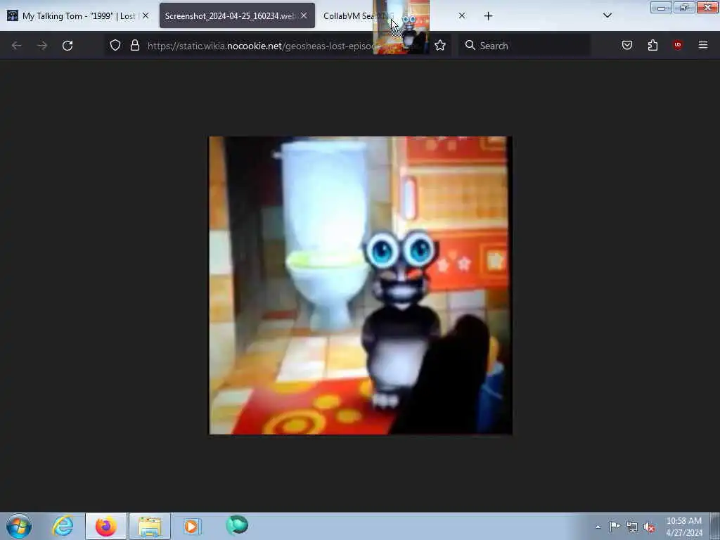Launch Windows Media Player from taskbar
The image size is (720, 540).
191,526
